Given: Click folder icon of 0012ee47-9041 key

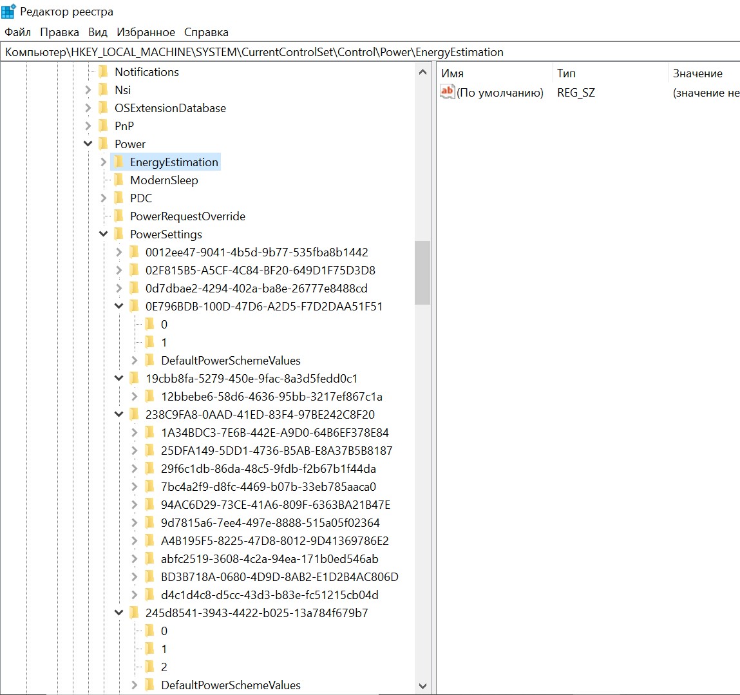Looking at the screenshot, I should point(135,252).
